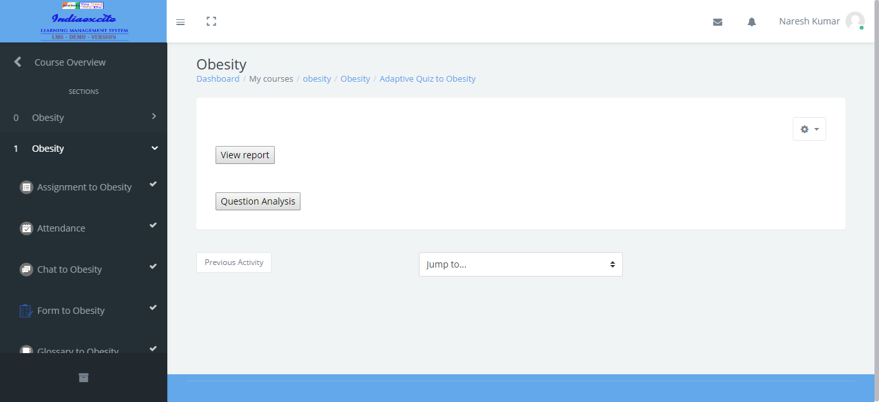This screenshot has height=402, width=879.
Task: Expand section 0 Obesity chevron
Action: coord(154,116)
